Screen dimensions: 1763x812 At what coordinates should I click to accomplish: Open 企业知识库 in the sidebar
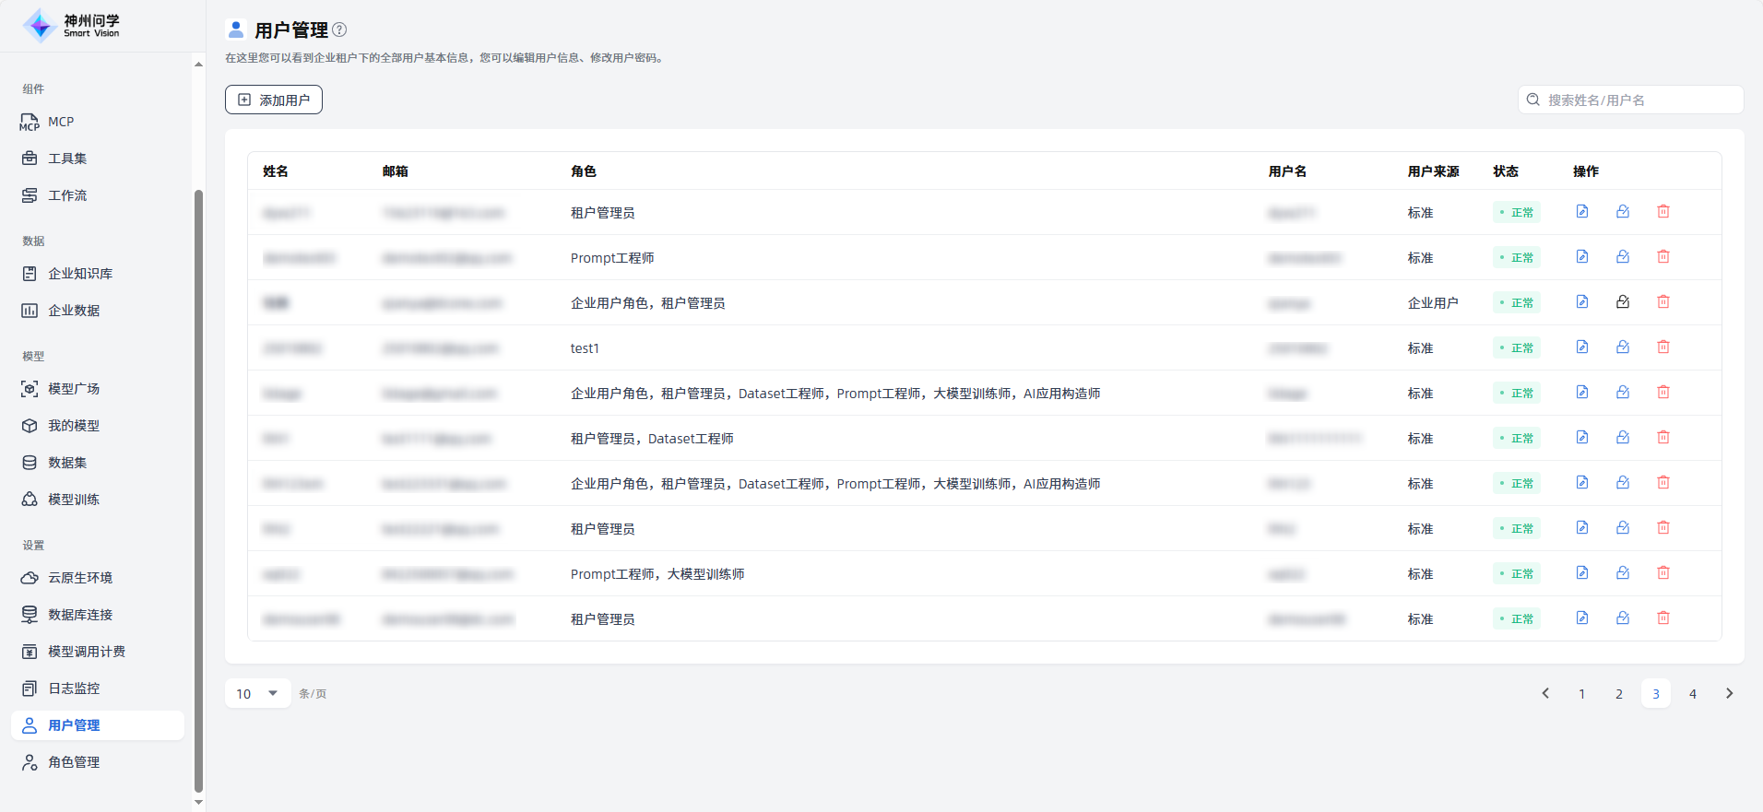click(80, 274)
